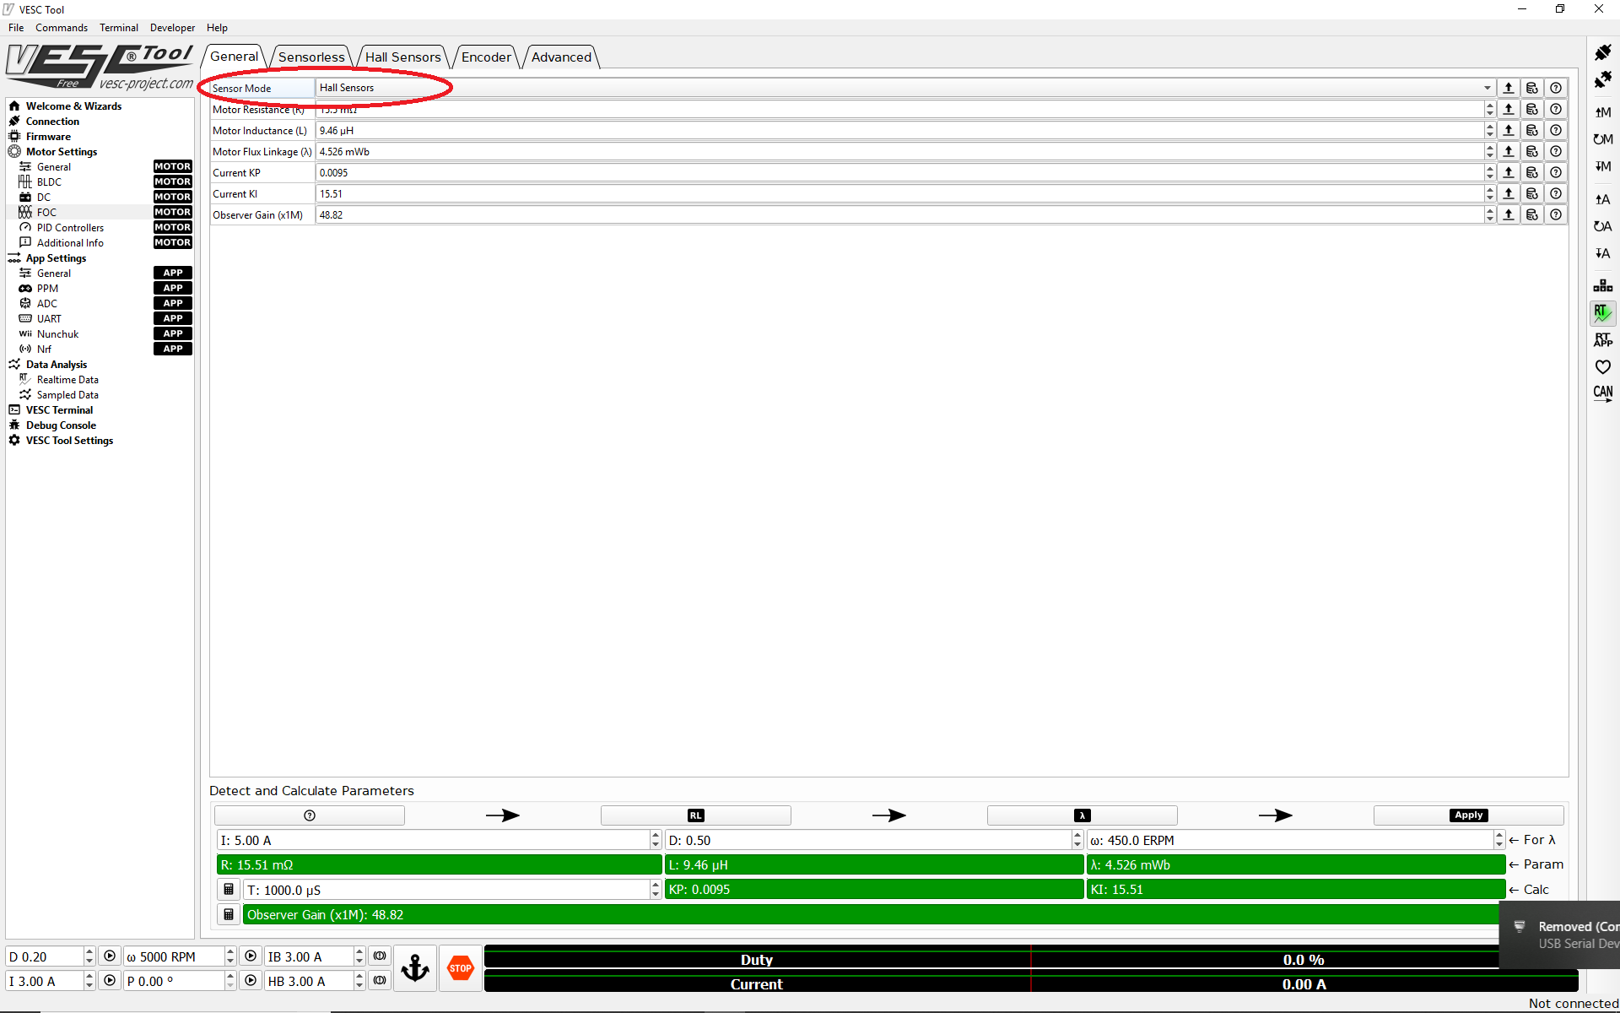The image size is (1620, 1013).
Task: Switch to the Hall Sensors tab
Action: (402, 57)
